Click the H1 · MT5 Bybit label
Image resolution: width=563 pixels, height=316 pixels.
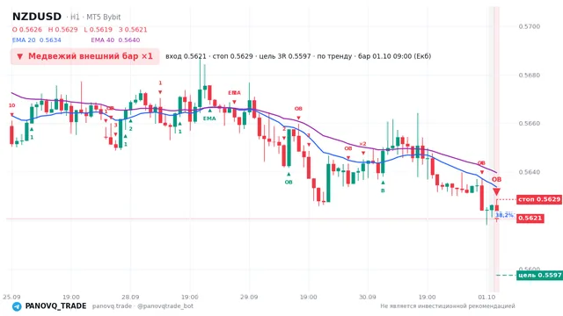click(96, 18)
